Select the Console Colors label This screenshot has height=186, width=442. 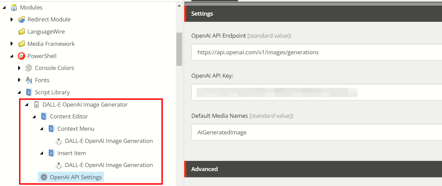pyautogui.click(x=54, y=68)
